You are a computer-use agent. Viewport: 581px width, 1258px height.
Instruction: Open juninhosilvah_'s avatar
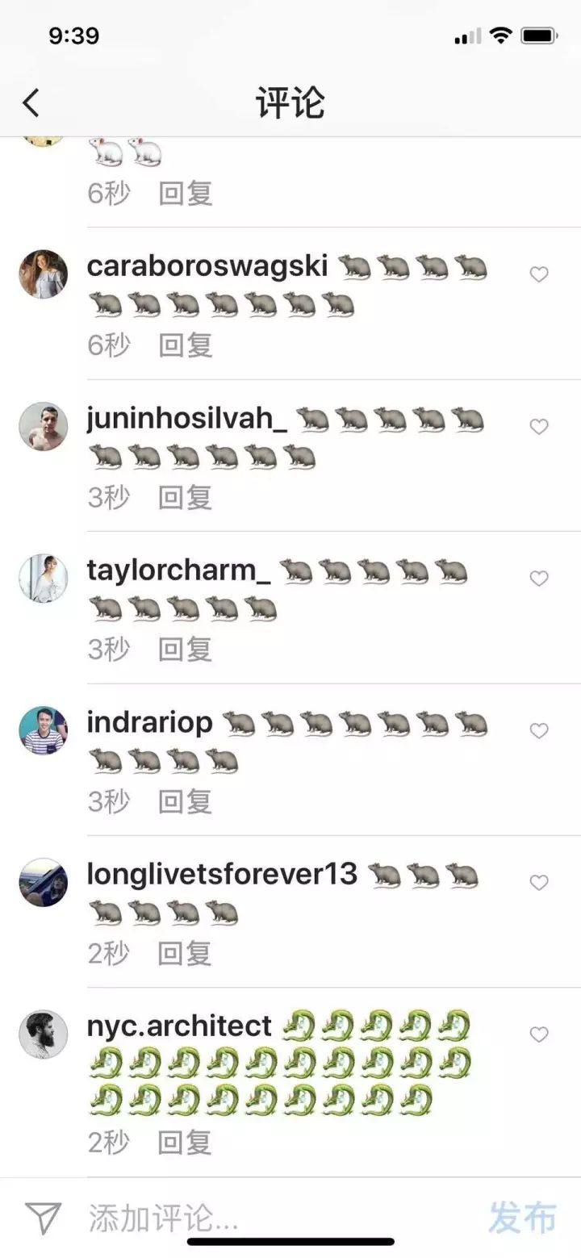[44, 426]
